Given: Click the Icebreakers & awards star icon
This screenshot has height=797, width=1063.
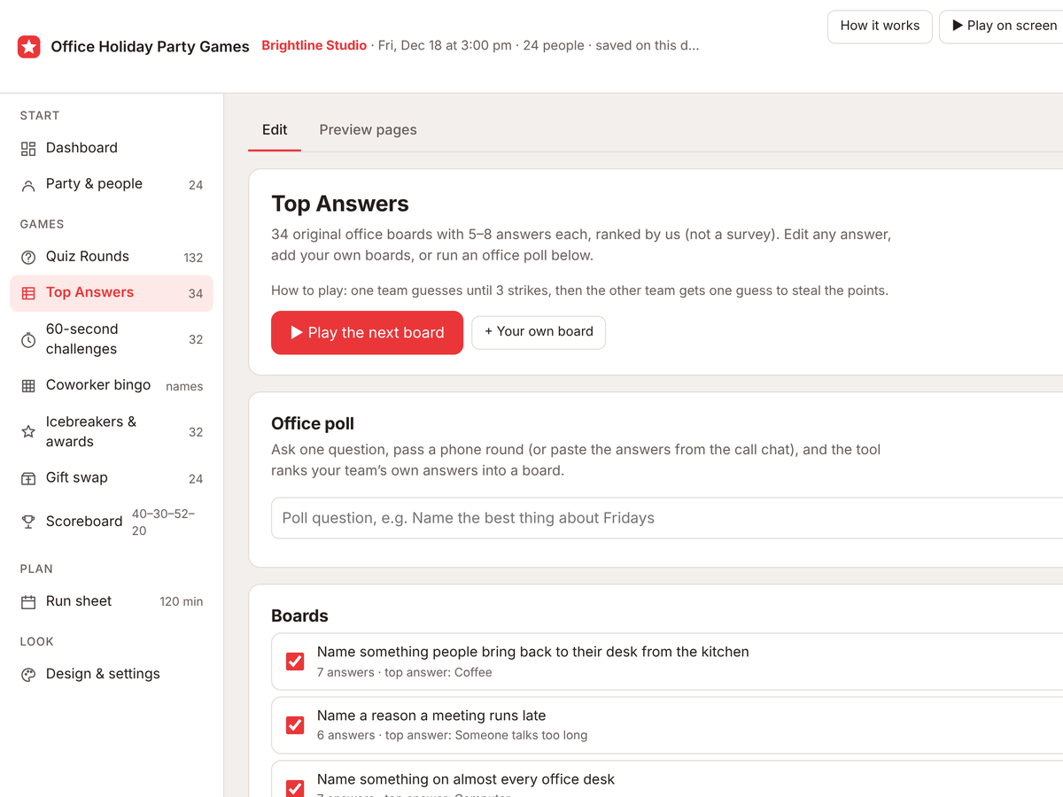Looking at the screenshot, I should point(28,432).
